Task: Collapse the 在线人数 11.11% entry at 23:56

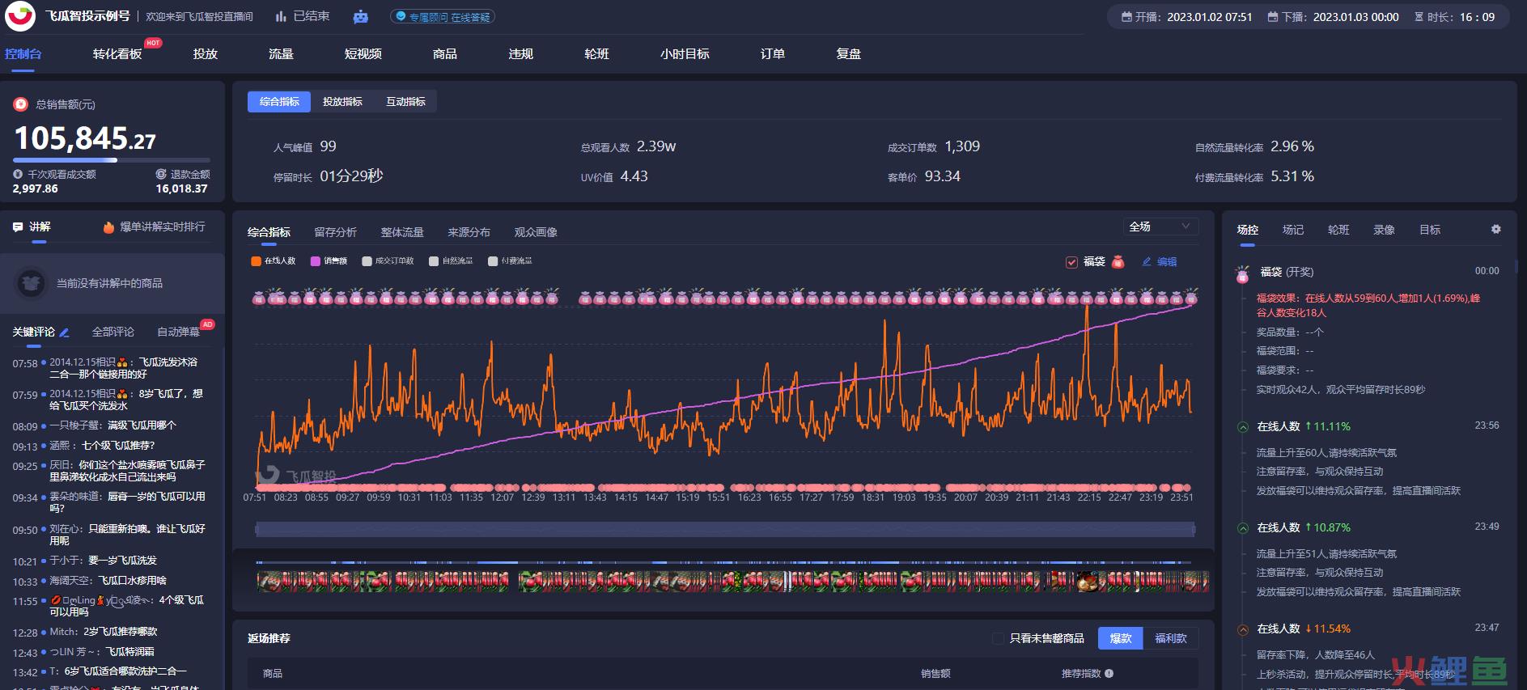Action: (1243, 427)
